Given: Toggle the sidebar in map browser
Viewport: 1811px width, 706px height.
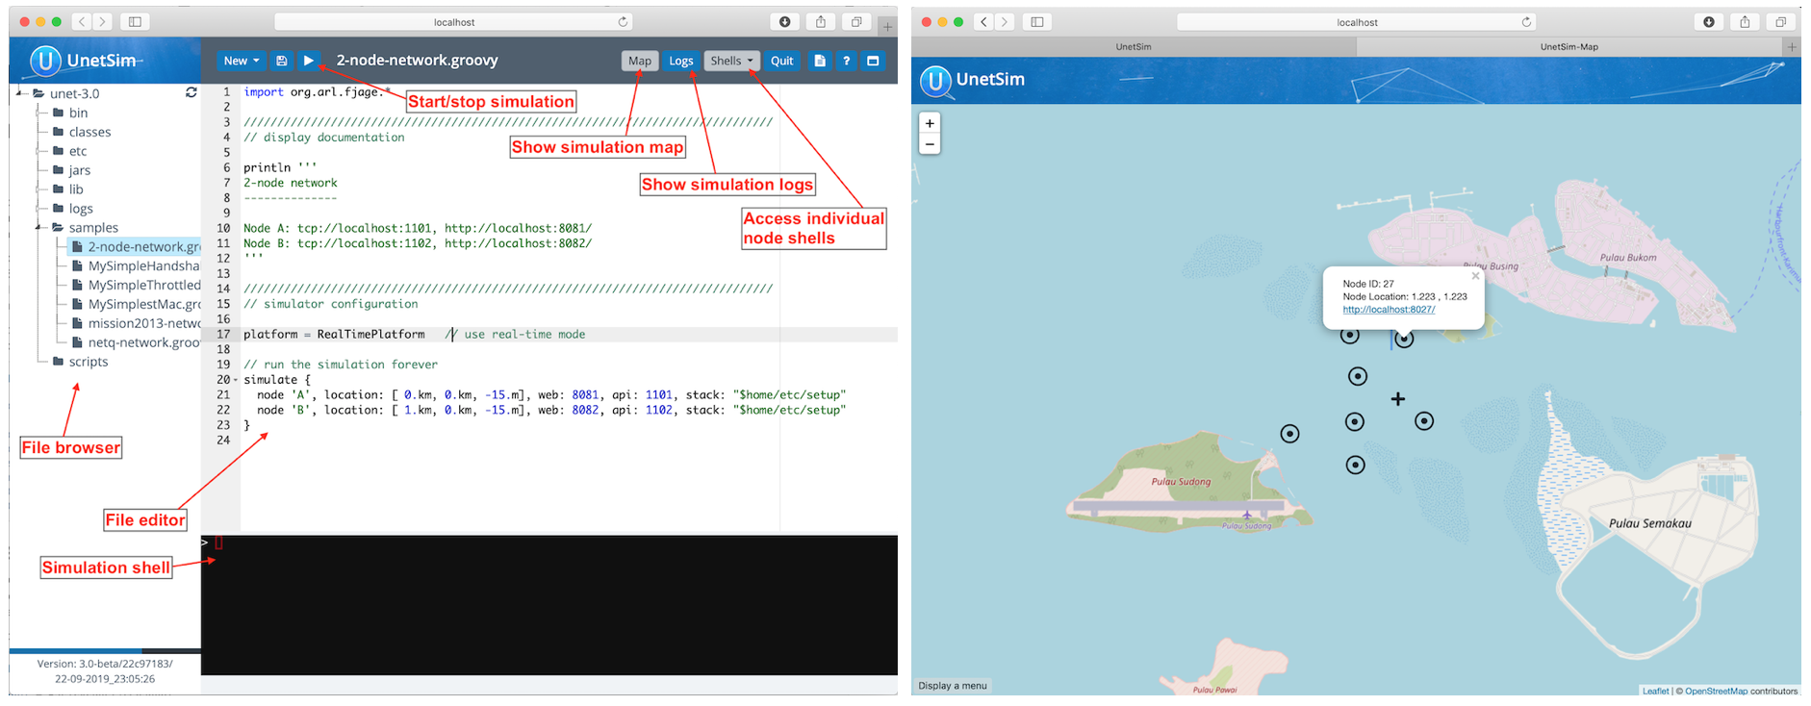Looking at the screenshot, I should pos(1037,22).
